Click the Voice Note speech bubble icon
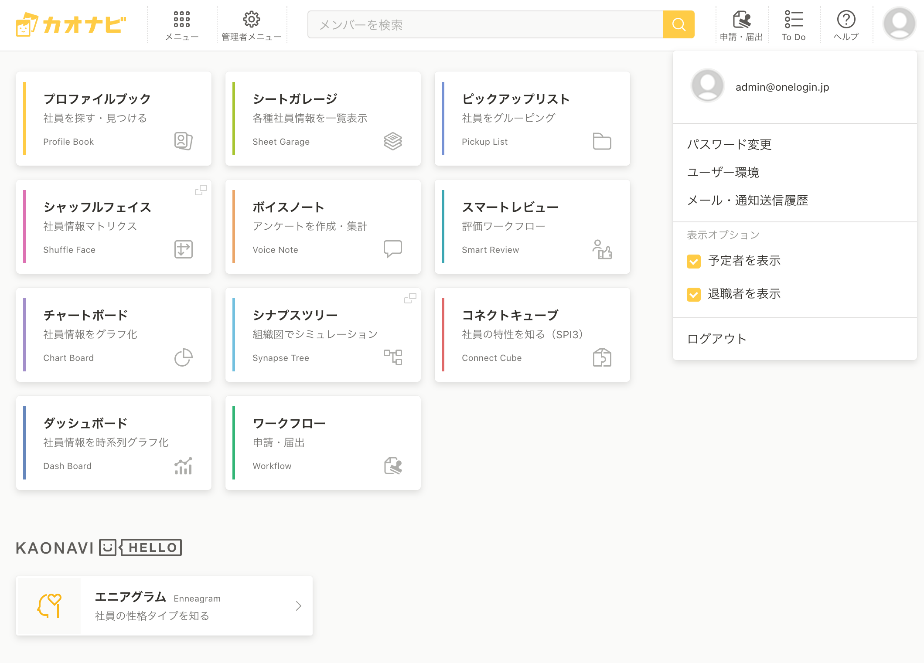The width and height of the screenshot is (924, 663). tap(393, 249)
